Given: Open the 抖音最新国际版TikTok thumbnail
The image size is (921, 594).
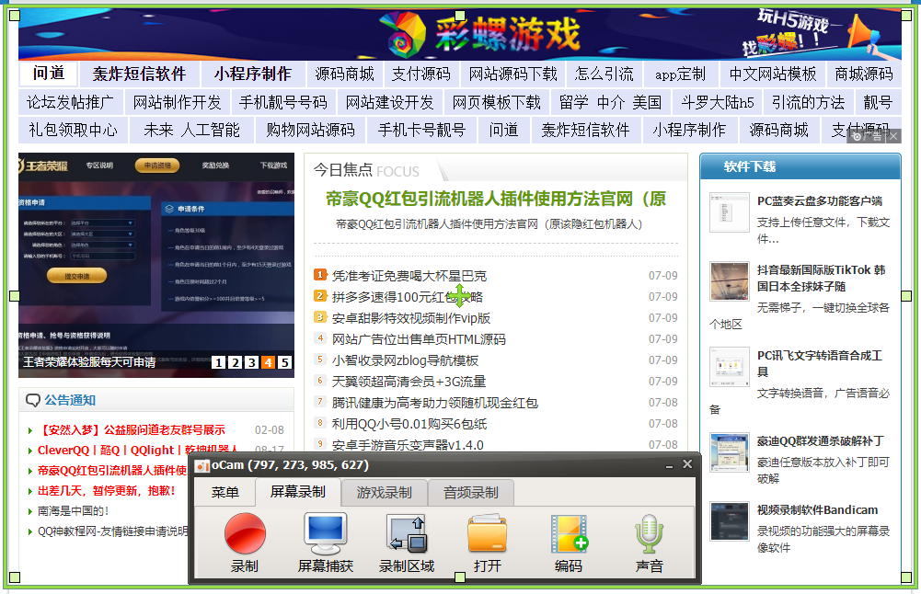Looking at the screenshot, I should (730, 281).
